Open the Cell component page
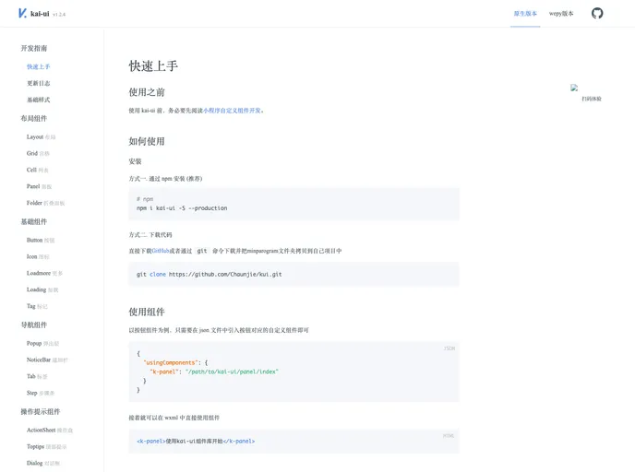Viewport: 635px width, 472px height. (38, 170)
